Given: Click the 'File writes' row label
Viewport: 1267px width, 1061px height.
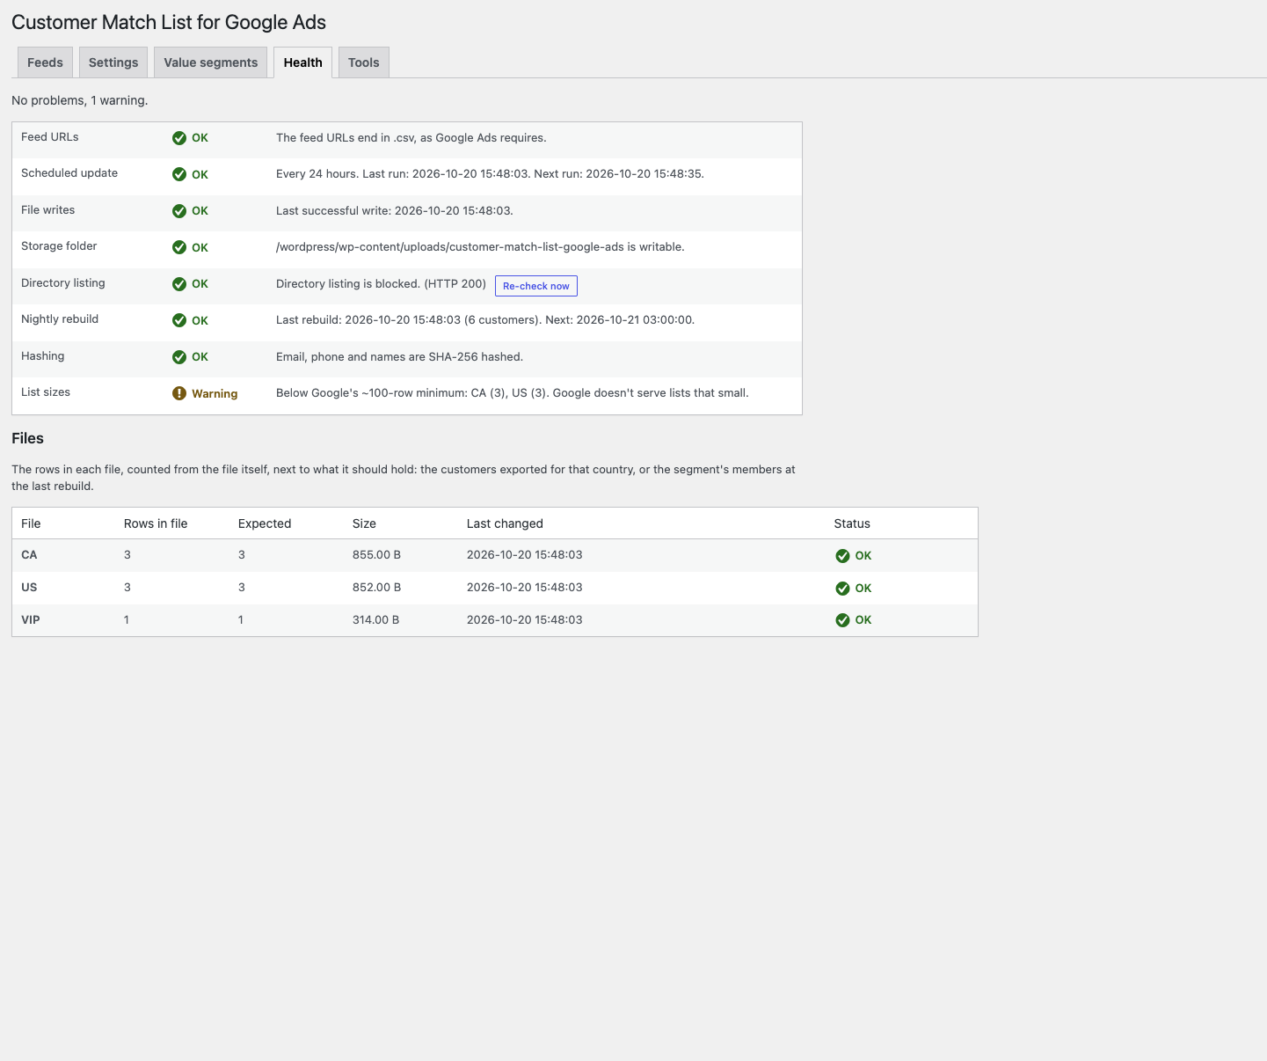Looking at the screenshot, I should point(48,210).
